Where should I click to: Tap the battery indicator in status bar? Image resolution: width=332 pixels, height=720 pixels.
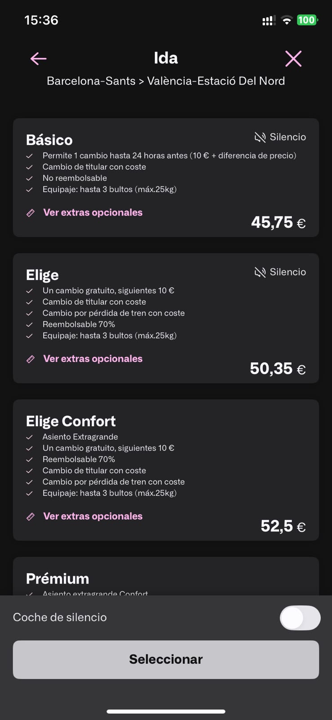pos(307,20)
